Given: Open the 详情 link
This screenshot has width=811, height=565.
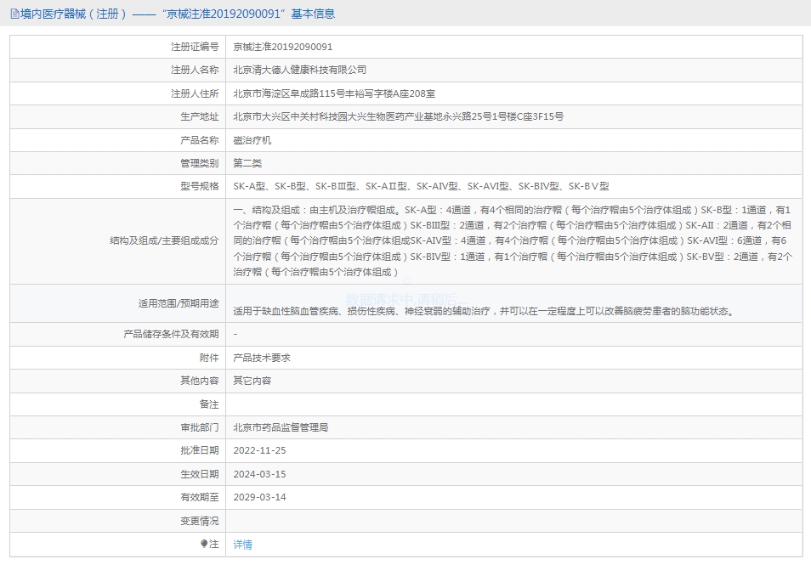Looking at the screenshot, I should pos(242,545).
